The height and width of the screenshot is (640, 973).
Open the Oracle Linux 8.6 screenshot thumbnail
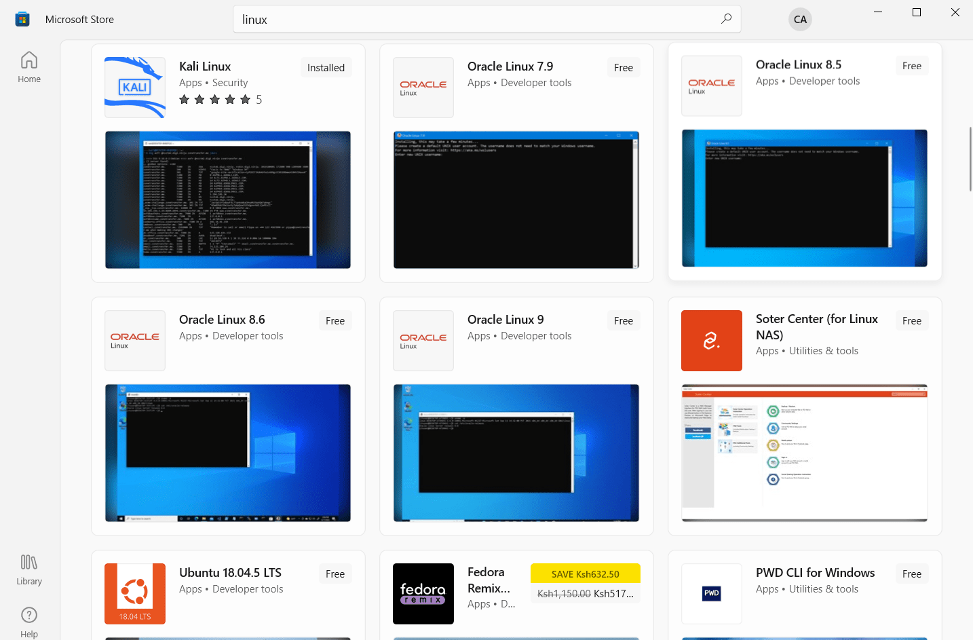point(228,453)
